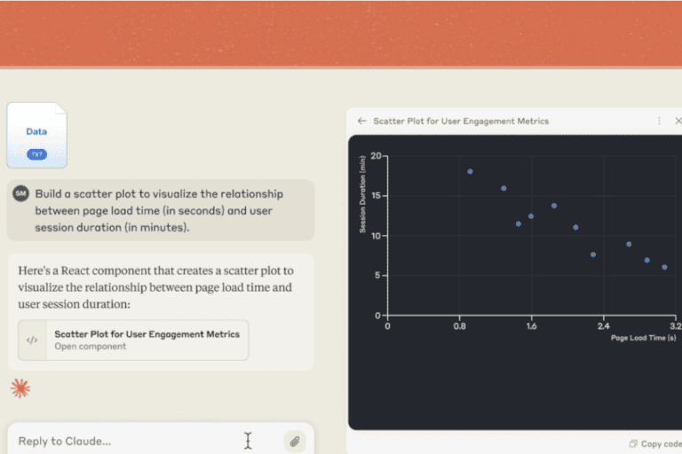This screenshot has width=682, height=454.
Task: Click the back arrow beside artifact title
Action: click(362, 121)
